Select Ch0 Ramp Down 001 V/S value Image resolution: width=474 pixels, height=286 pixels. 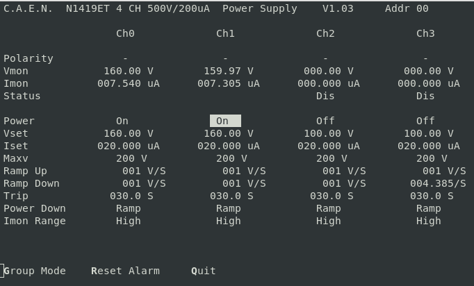[144, 183]
